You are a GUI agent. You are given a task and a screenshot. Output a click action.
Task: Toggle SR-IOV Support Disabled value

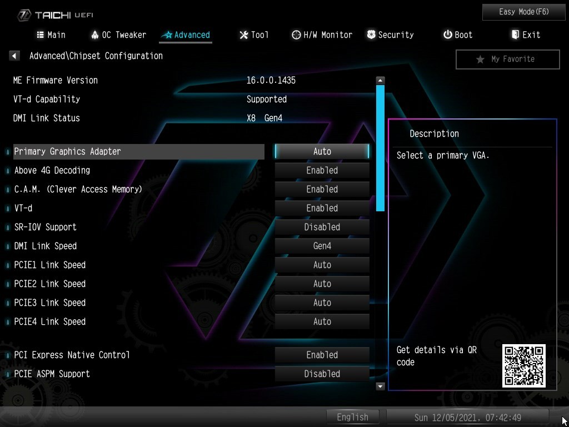[x=322, y=227]
